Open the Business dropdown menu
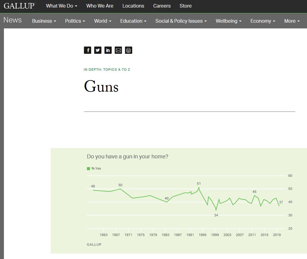 click(x=44, y=21)
